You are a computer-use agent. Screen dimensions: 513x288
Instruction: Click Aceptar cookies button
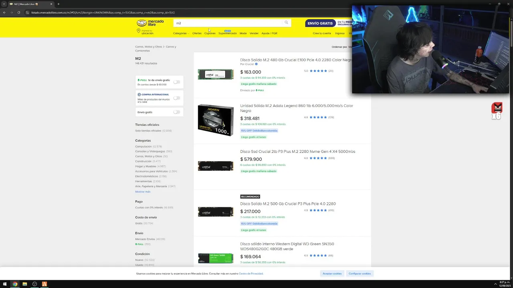(332, 273)
